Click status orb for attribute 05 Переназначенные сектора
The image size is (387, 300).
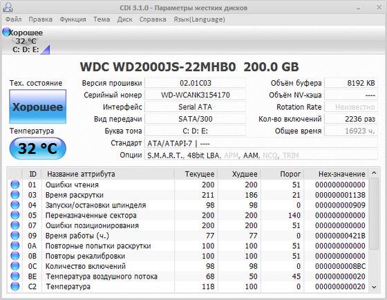pos(15,215)
